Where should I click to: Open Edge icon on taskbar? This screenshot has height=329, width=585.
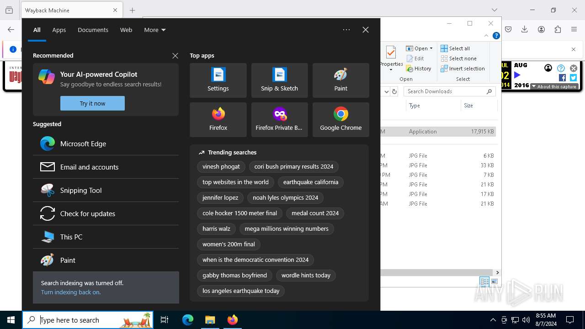[188, 320]
